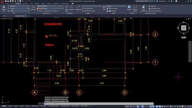
Task: Switch to the Insert ribbon tab
Action: pyautogui.click(x=12, y=4)
